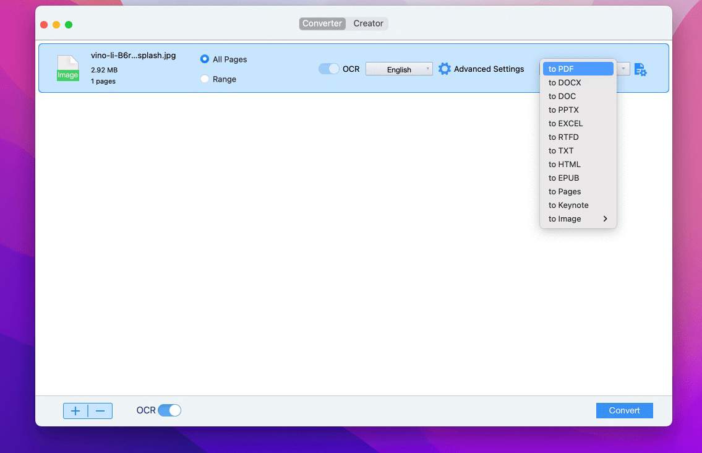Choose to EXCEL from format menu
The image size is (702, 453).
point(565,123)
